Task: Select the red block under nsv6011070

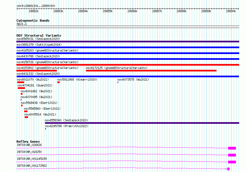Action: tap(21, 82)
